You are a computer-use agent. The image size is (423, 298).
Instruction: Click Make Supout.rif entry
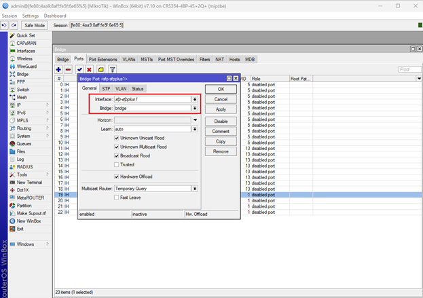pyautogui.click(x=31, y=214)
